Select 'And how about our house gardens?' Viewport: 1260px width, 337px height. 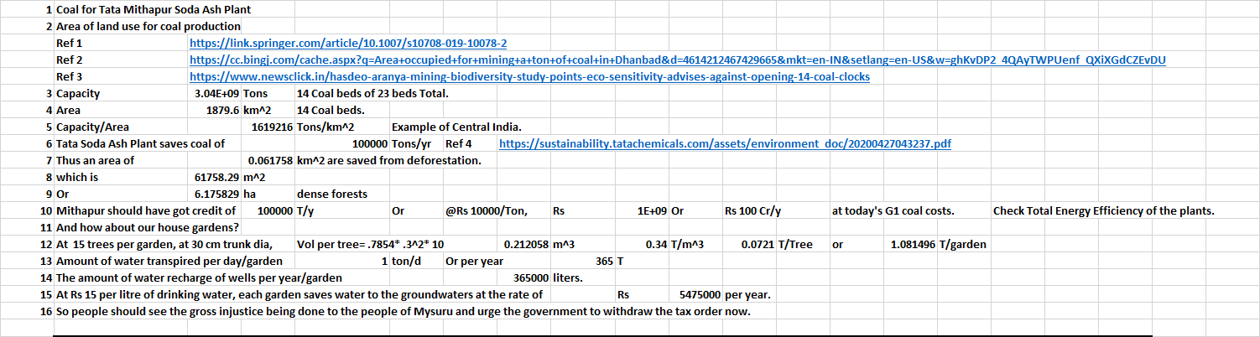point(147,227)
